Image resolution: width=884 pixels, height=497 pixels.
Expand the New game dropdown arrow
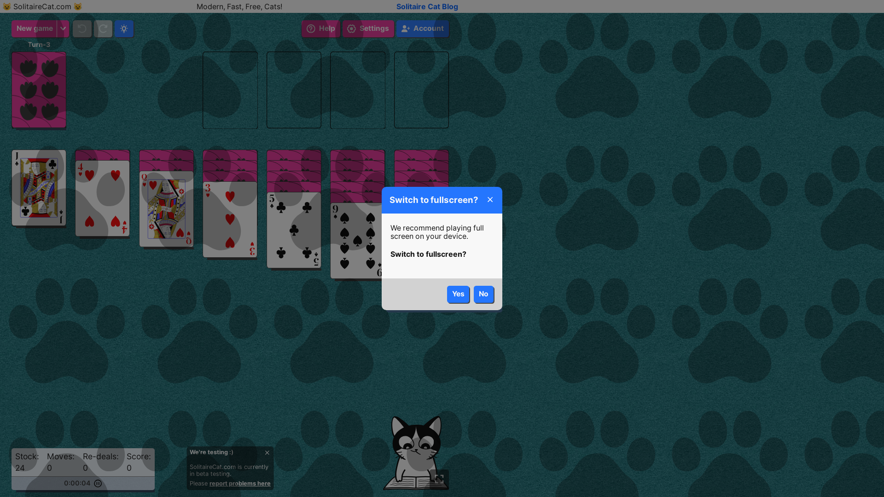[x=63, y=29]
